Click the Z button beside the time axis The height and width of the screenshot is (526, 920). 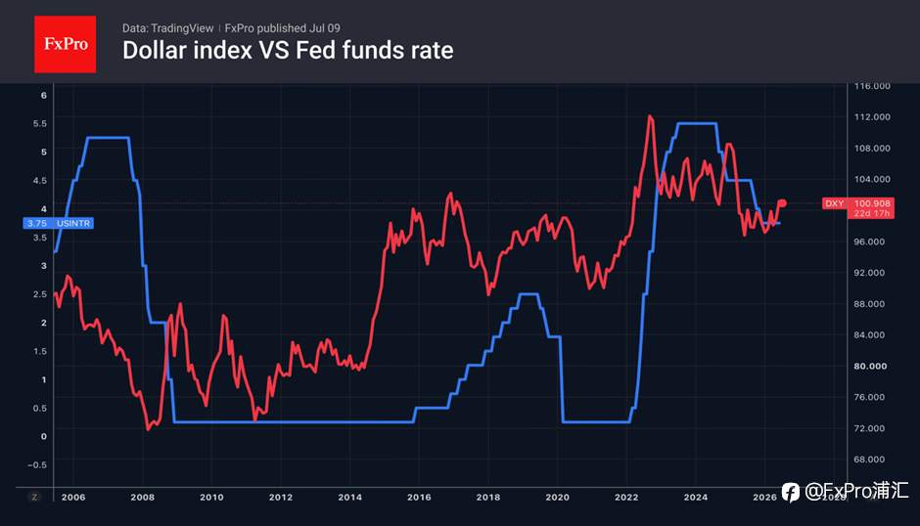[34, 498]
